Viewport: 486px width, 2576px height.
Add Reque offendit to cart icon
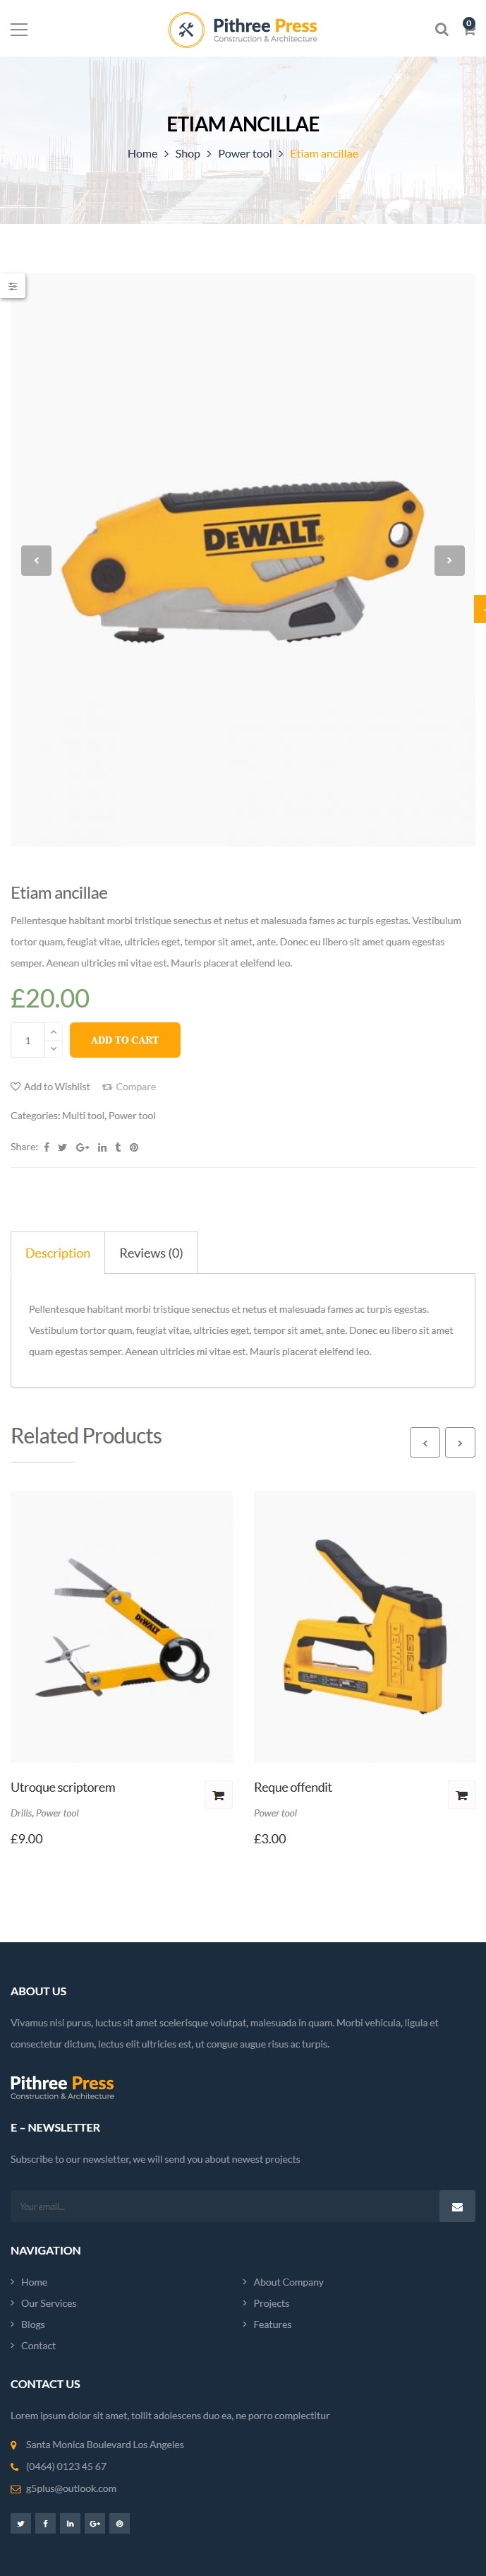coord(461,1795)
